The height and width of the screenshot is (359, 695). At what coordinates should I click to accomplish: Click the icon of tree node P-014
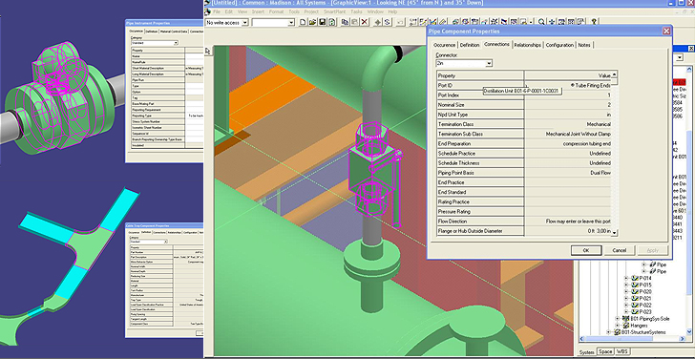(635, 278)
